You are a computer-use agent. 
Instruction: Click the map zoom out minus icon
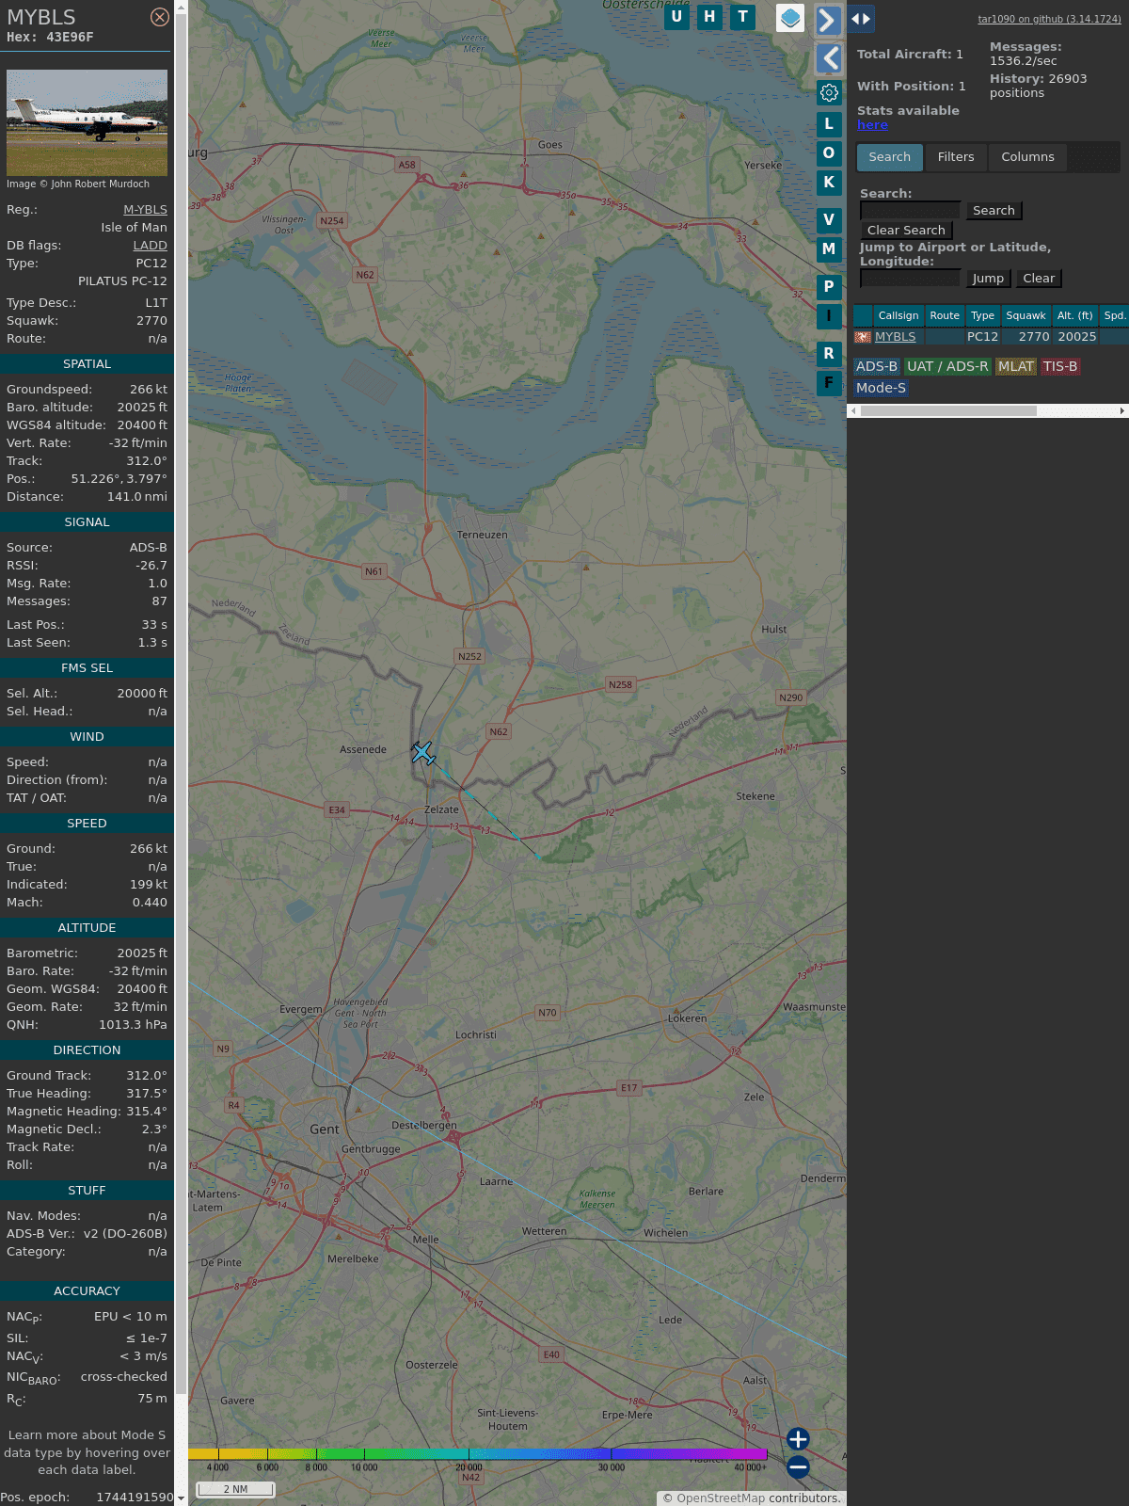(x=798, y=1466)
